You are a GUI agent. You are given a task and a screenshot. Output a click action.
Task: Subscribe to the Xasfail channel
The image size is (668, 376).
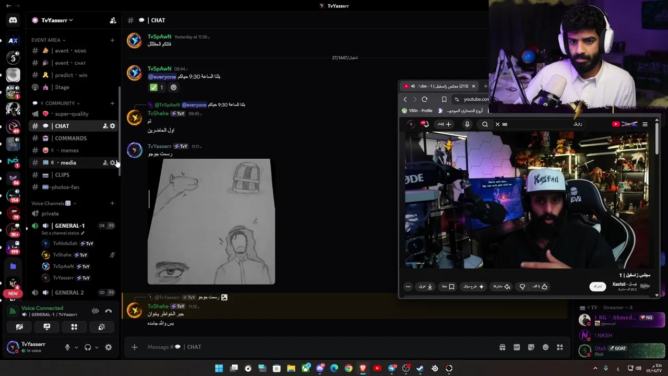(x=598, y=286)
